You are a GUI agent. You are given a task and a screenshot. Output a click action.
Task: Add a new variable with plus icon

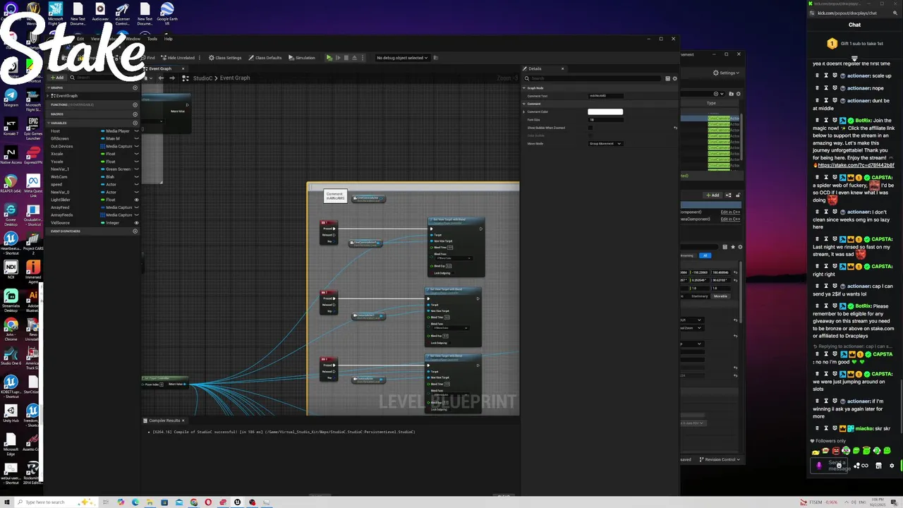click(135, 123)
